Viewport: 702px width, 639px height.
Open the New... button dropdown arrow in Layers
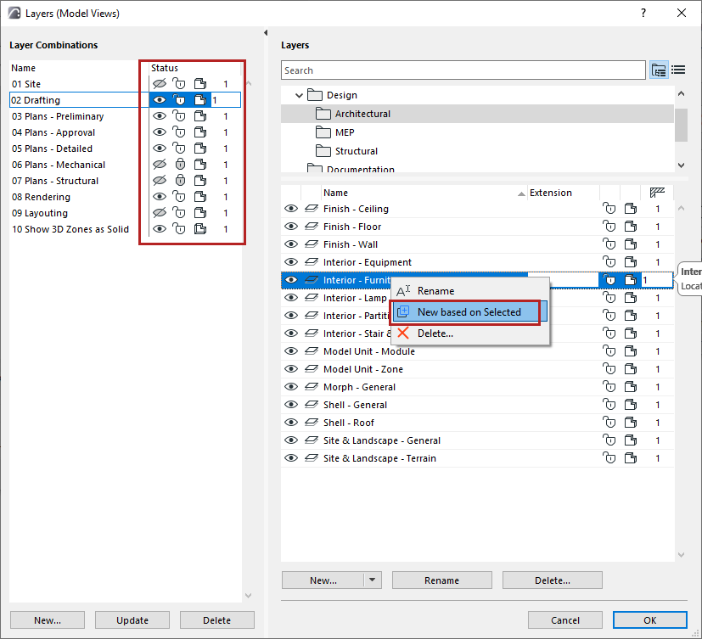(372, 580)
